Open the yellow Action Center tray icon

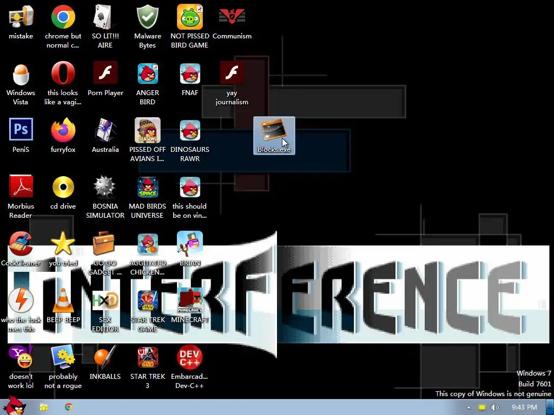pyautogui.click(x=482, y=407)
